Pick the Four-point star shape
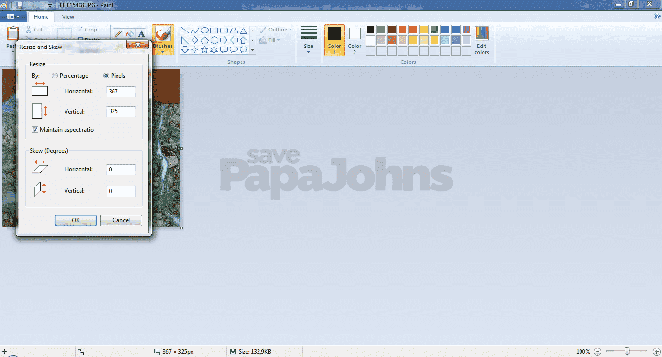Screen dimensions: 662x357 pyautogui.click(x=194, y=49)
